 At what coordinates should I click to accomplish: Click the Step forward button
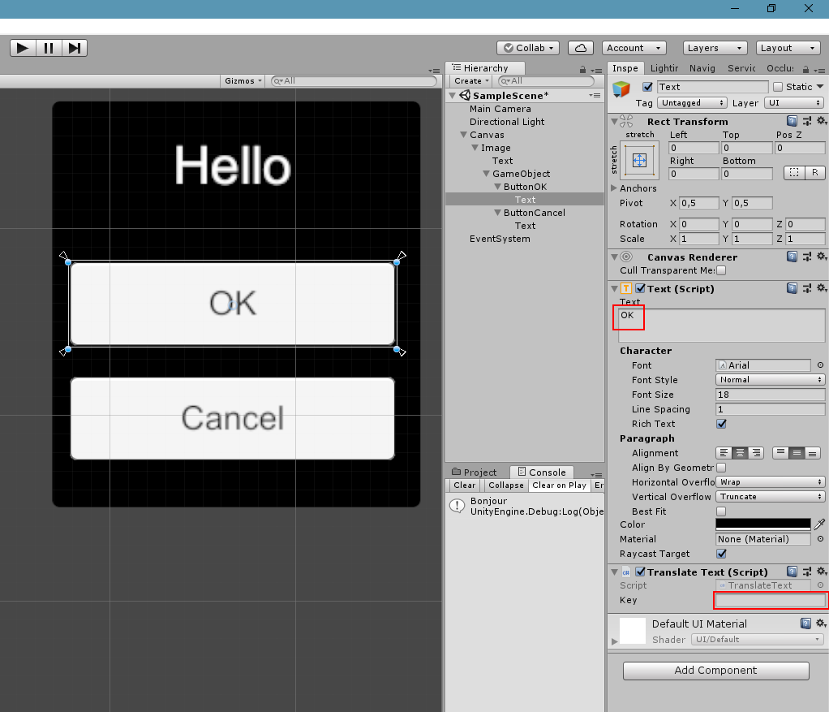tap(74, 48)
